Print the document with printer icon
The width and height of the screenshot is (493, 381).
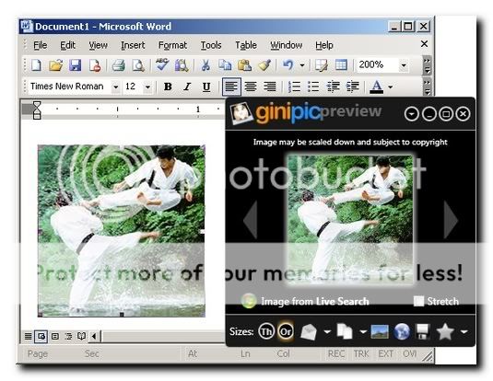point(119,65)
